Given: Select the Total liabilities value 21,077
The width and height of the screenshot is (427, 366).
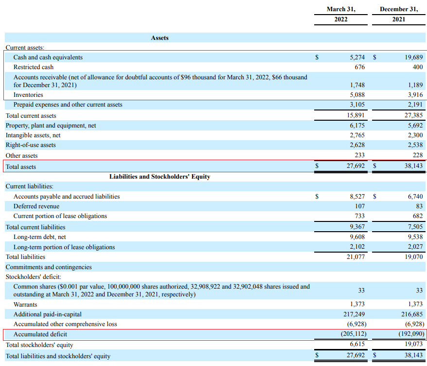Looking at the screenshot, I should (x=356, y=256).
